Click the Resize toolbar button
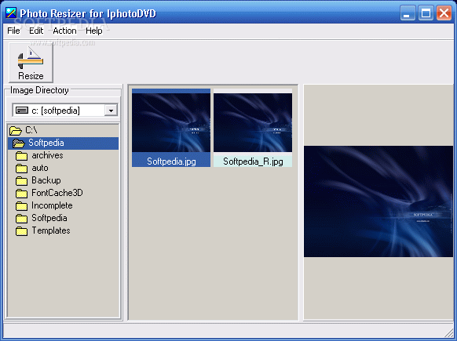This screenshot has width=457, height=341. pos(31,63)
